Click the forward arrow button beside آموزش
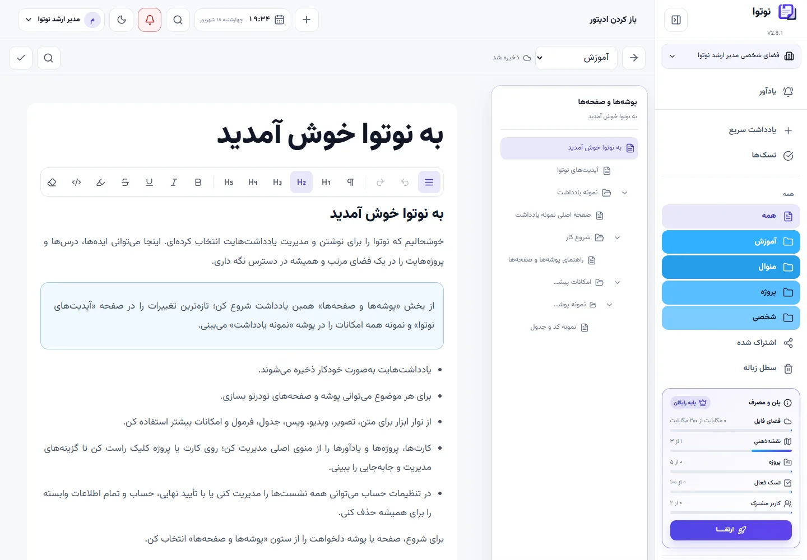This screenshot has height=560, width=807. click(634, 58)
